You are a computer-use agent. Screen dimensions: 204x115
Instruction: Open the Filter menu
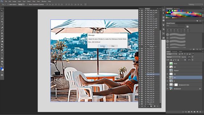pyautogui.click(x=34, y=1)
